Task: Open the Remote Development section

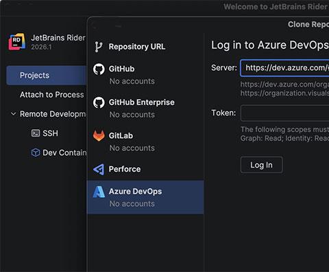Action: pos(53,114)
